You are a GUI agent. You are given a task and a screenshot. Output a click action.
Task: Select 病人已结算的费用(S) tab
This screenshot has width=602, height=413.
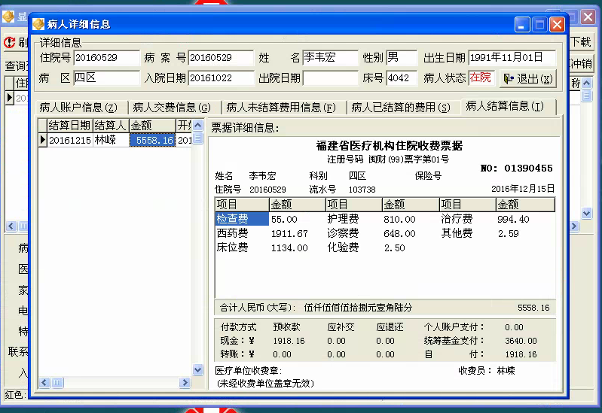[x=400, y=108]
